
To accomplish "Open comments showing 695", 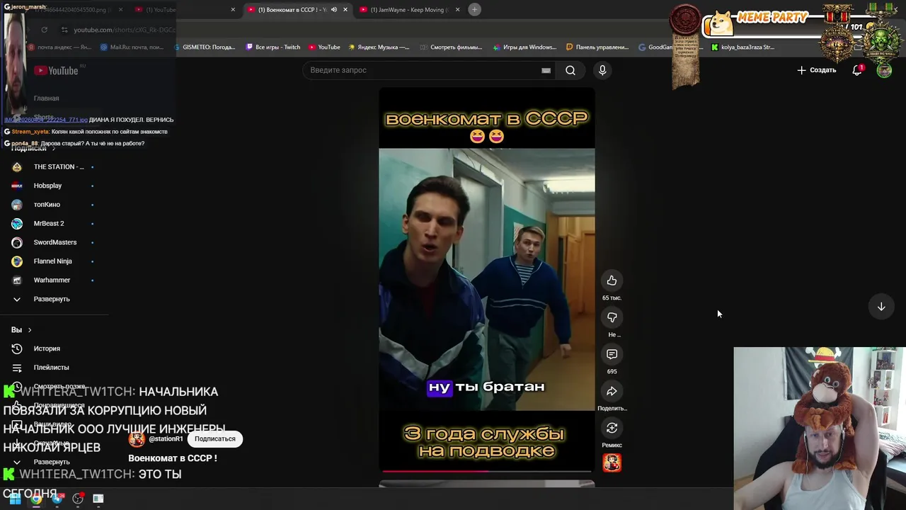I will point(612,354).
